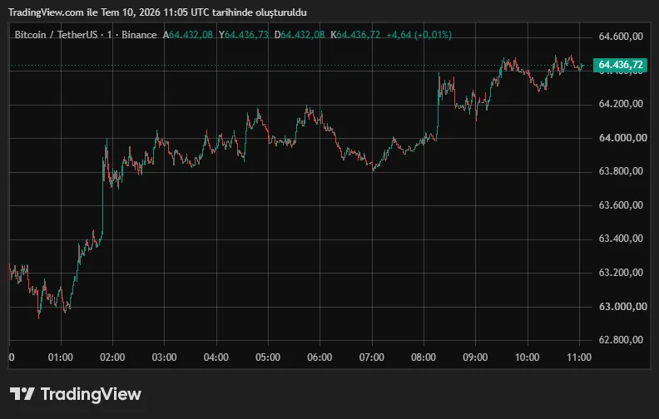Click the 10:00 time axis label
Viewport: 659px width, 419px height.
tap(527, 357)
